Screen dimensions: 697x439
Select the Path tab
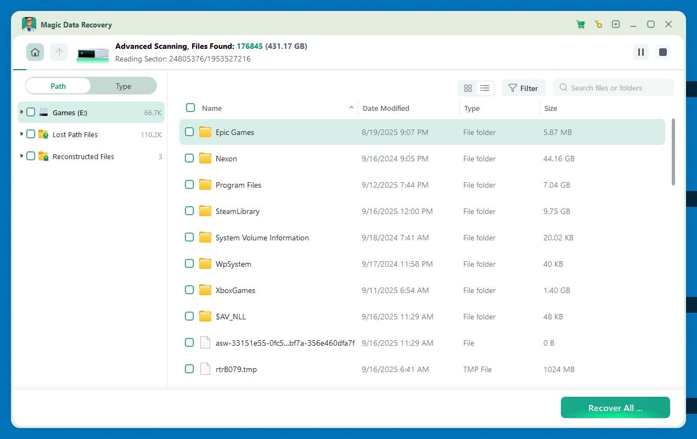pyautogui.click(x=58, y=86)
